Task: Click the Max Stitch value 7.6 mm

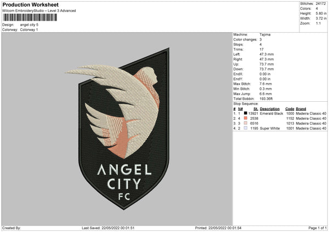Action: coord(265,84)
